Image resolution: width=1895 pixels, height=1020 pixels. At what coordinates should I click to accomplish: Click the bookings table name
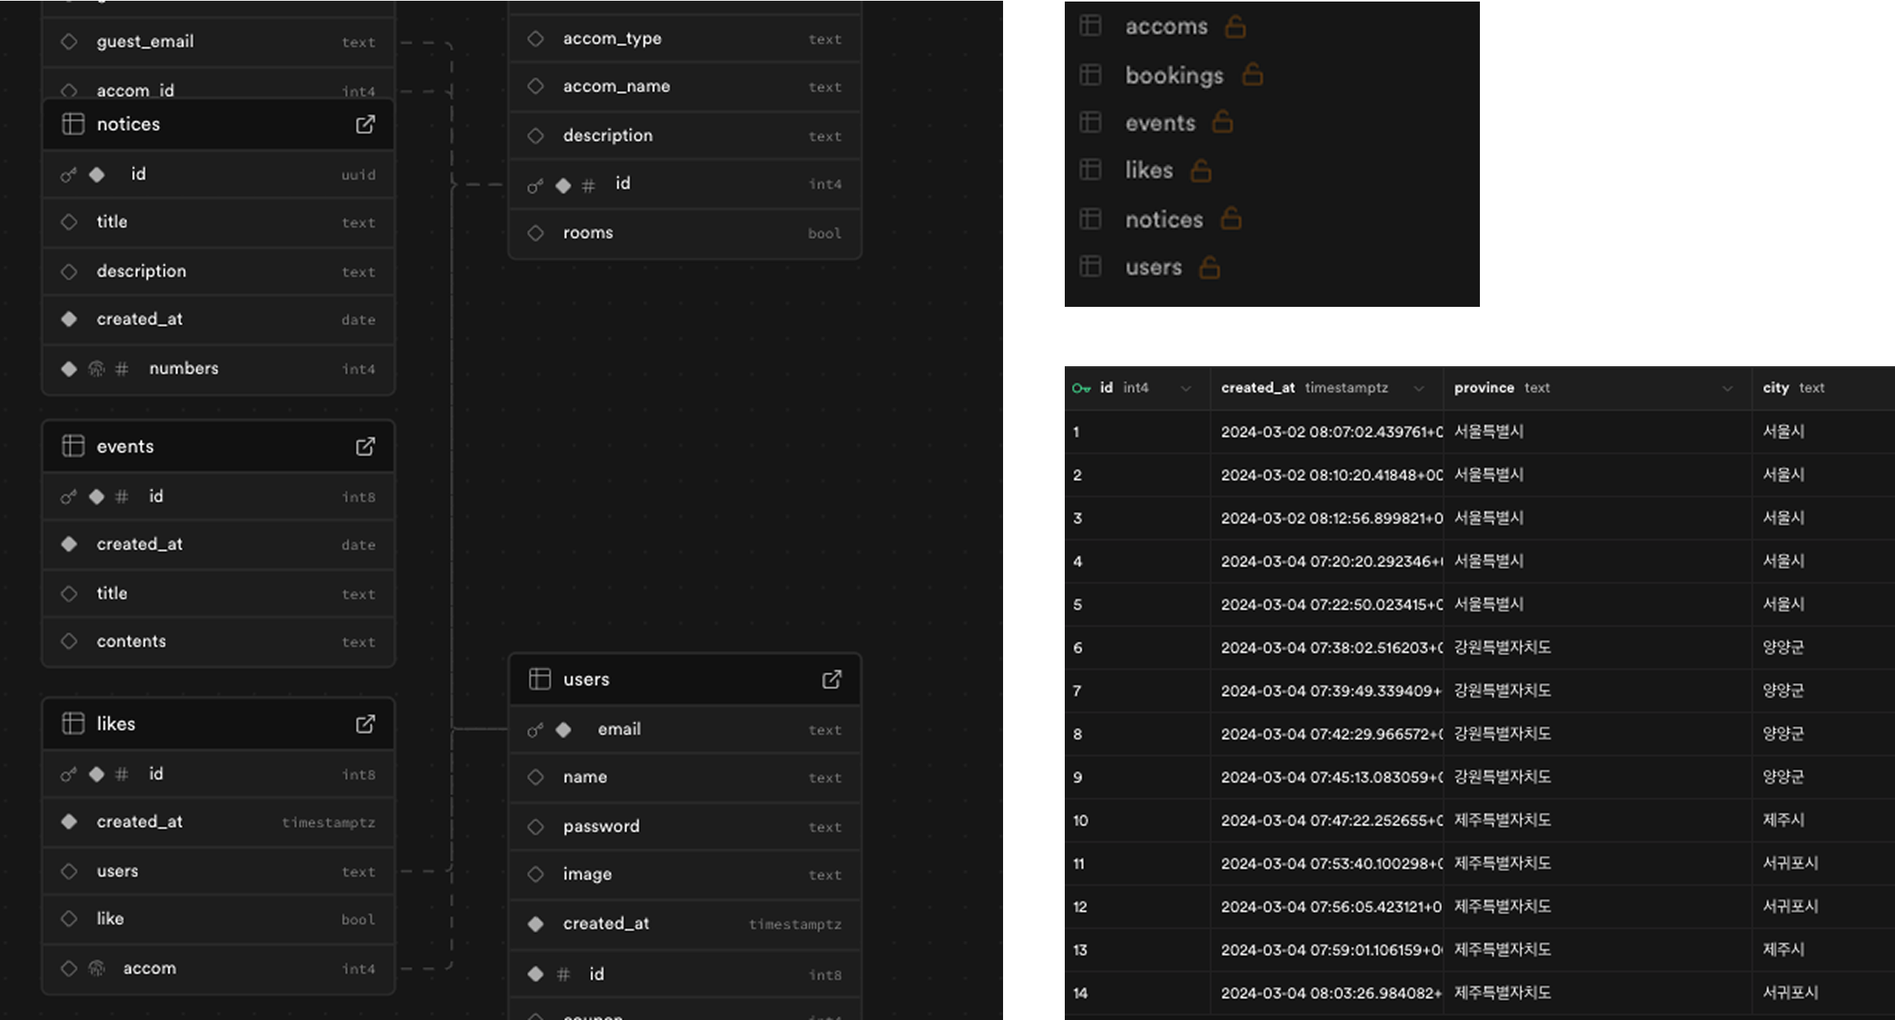(1174, 76)
